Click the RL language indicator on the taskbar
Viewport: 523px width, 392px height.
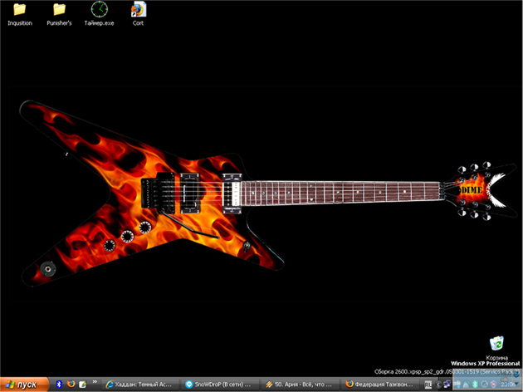tap(428, 385)
